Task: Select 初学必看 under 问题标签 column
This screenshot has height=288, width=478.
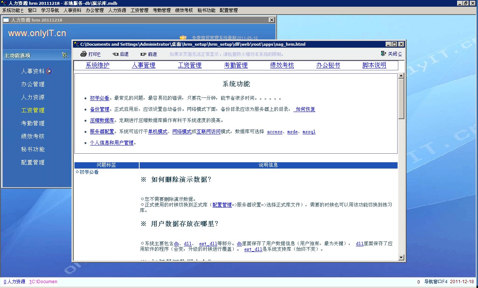Action: point(89,172)
